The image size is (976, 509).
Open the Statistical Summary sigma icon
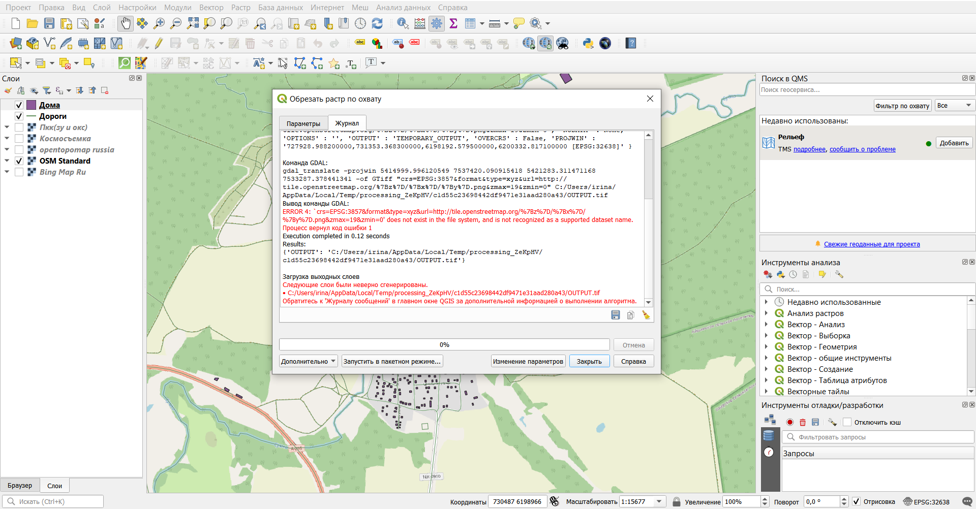(453, 23)
